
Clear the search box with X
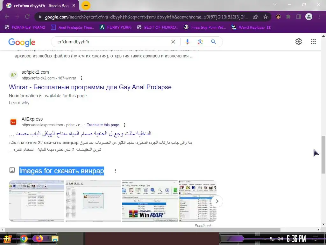173,42
